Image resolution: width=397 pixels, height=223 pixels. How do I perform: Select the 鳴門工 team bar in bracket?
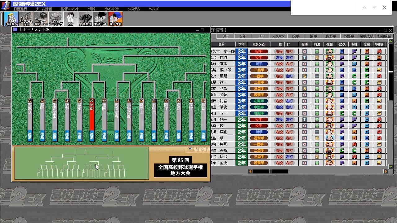coord(141,120)
